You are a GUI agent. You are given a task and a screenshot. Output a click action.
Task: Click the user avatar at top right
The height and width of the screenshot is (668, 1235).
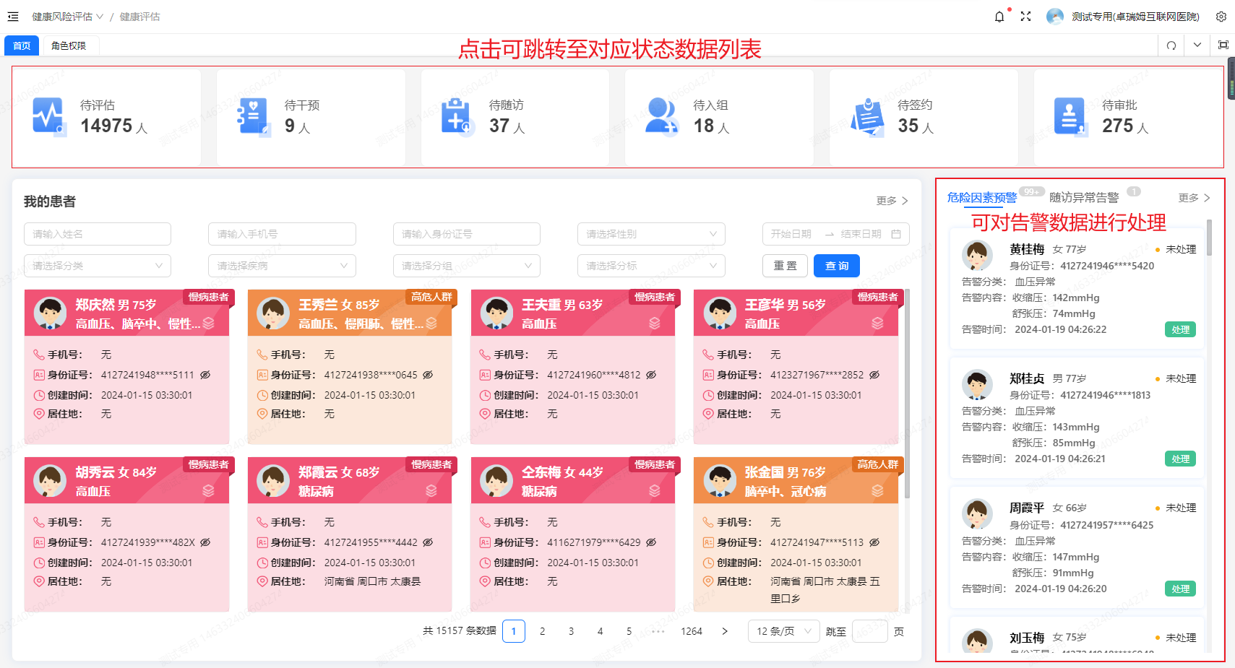point(1055,17)
